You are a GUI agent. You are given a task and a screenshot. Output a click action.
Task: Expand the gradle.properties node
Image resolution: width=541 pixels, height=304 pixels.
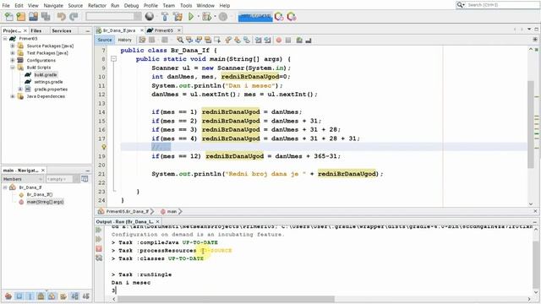pyautogui.click(x=20, y=90)
